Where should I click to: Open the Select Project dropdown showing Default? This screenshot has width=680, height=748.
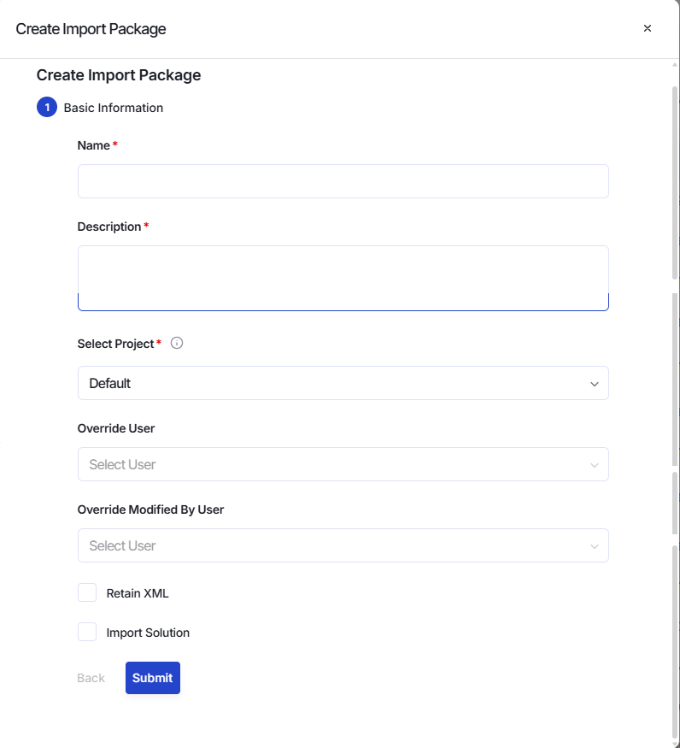point(343,383)
